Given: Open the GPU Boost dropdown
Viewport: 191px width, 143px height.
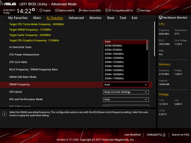Looking at the screenshot, I should coord(126,92).
